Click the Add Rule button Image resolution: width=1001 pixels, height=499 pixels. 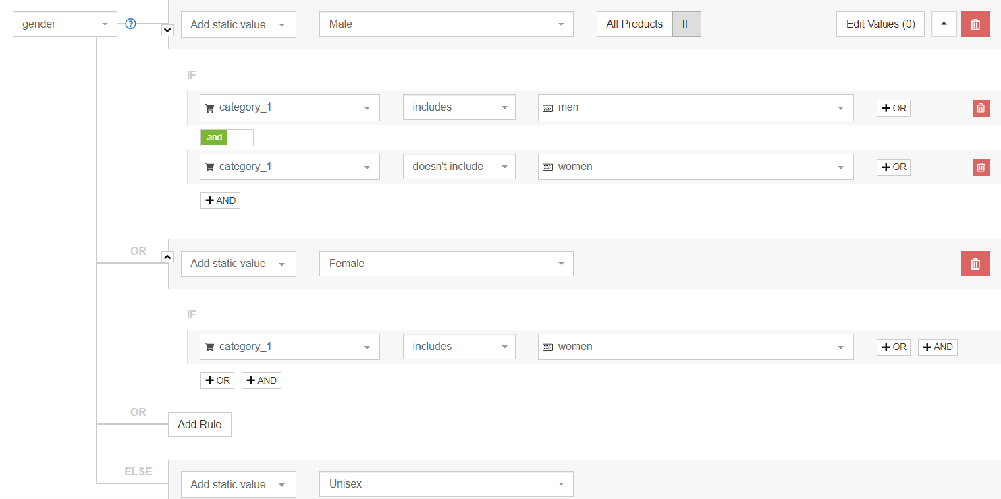click(199, 424)
